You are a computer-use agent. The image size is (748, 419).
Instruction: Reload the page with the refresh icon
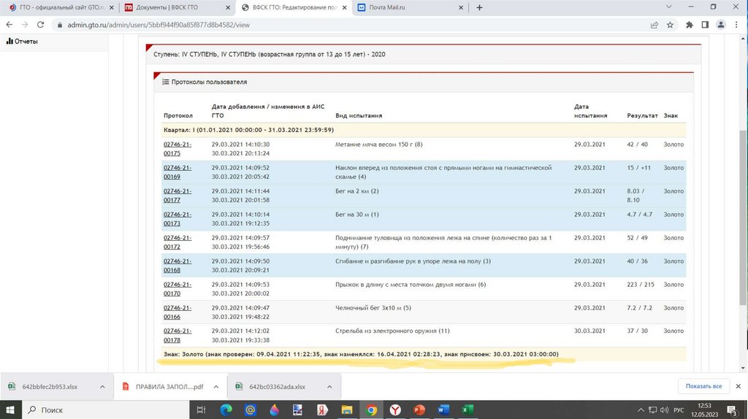click(41, 24)
